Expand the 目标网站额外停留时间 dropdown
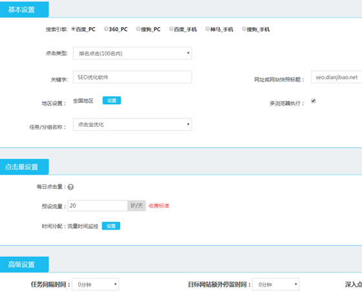 tap(276, 285)
